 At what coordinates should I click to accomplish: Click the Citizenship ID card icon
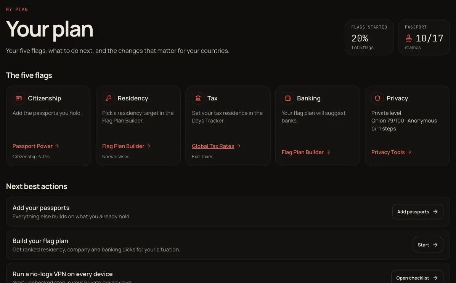click(x=19, y=99)
